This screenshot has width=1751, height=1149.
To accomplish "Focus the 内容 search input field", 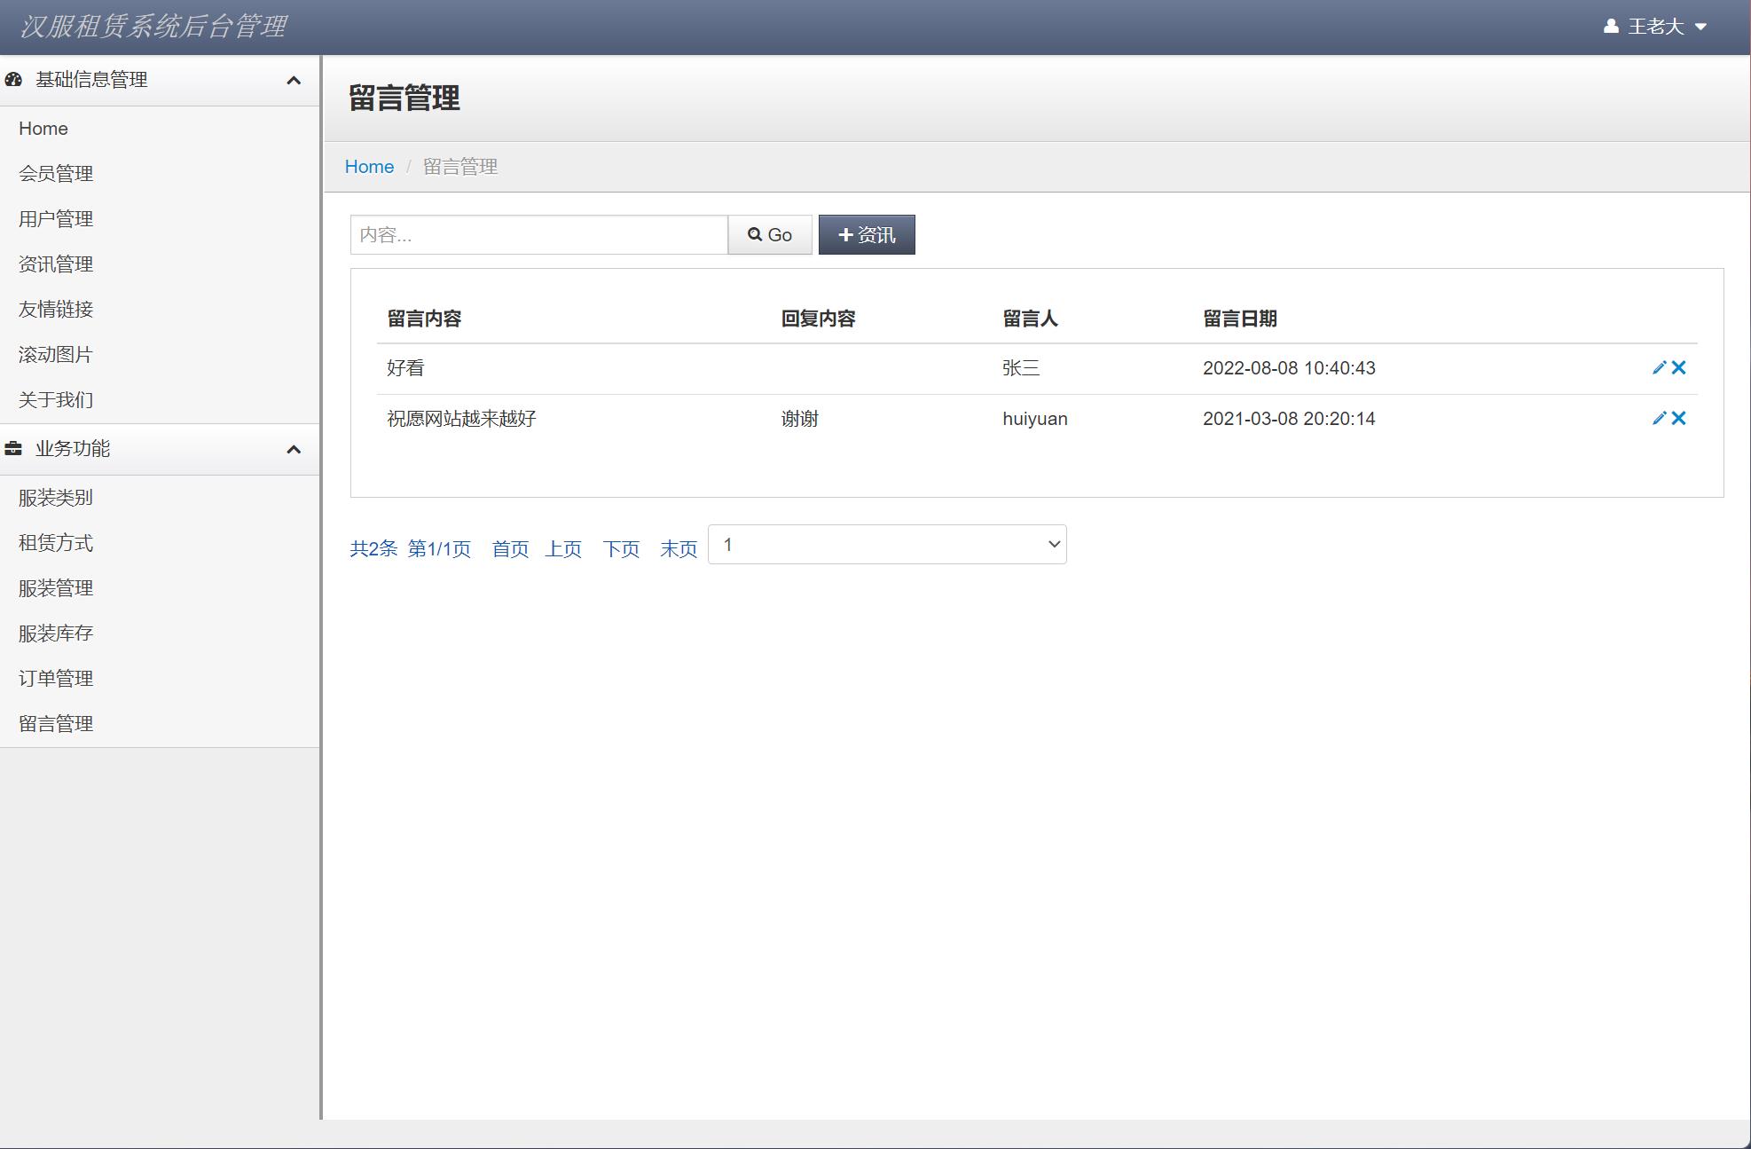I will (538, 235).
